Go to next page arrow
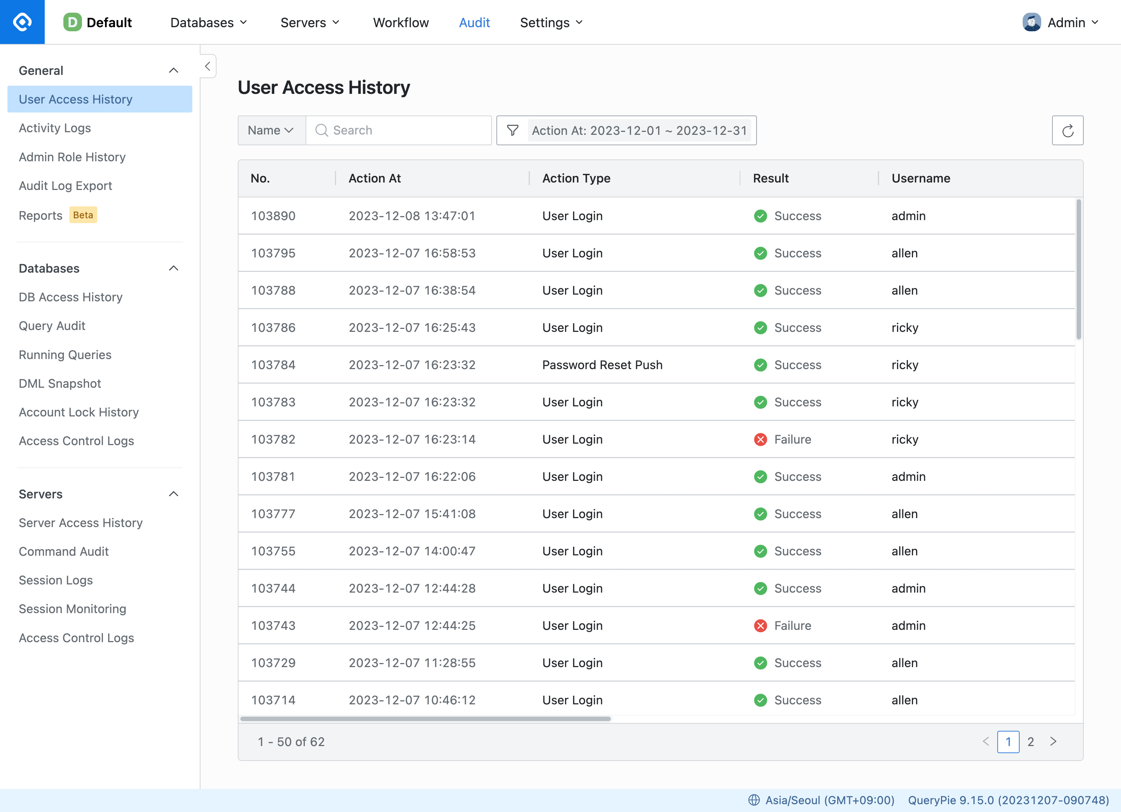This screenshot has height=812, width=1121. (x=1053, y=741)
